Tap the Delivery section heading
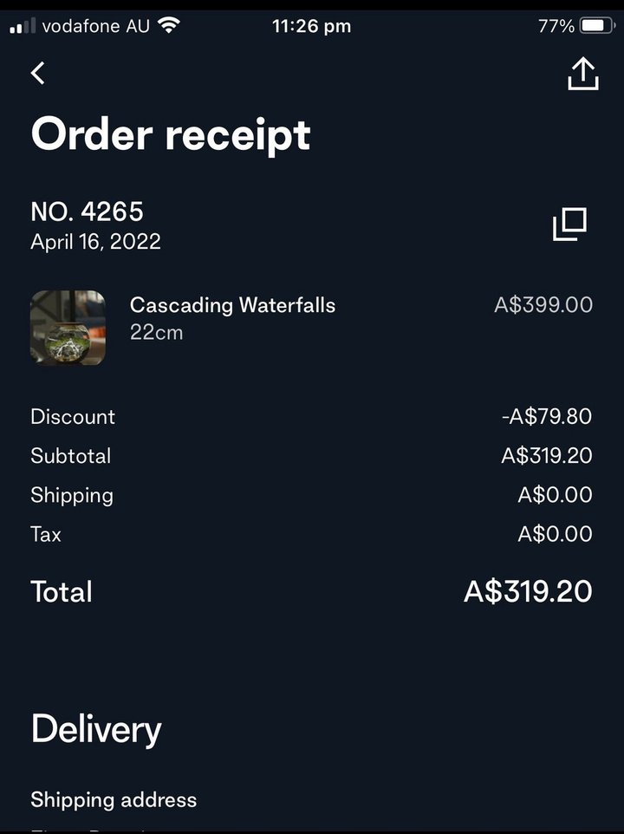Image resolution: width=624 pixels, height=834 pixels. pyautogui.click(x=96, y=730)
